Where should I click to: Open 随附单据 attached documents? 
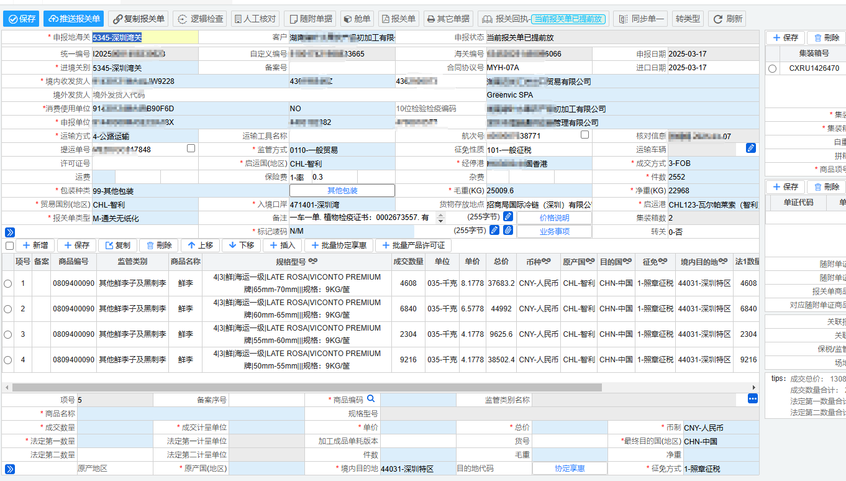click(x=311, y=19)
